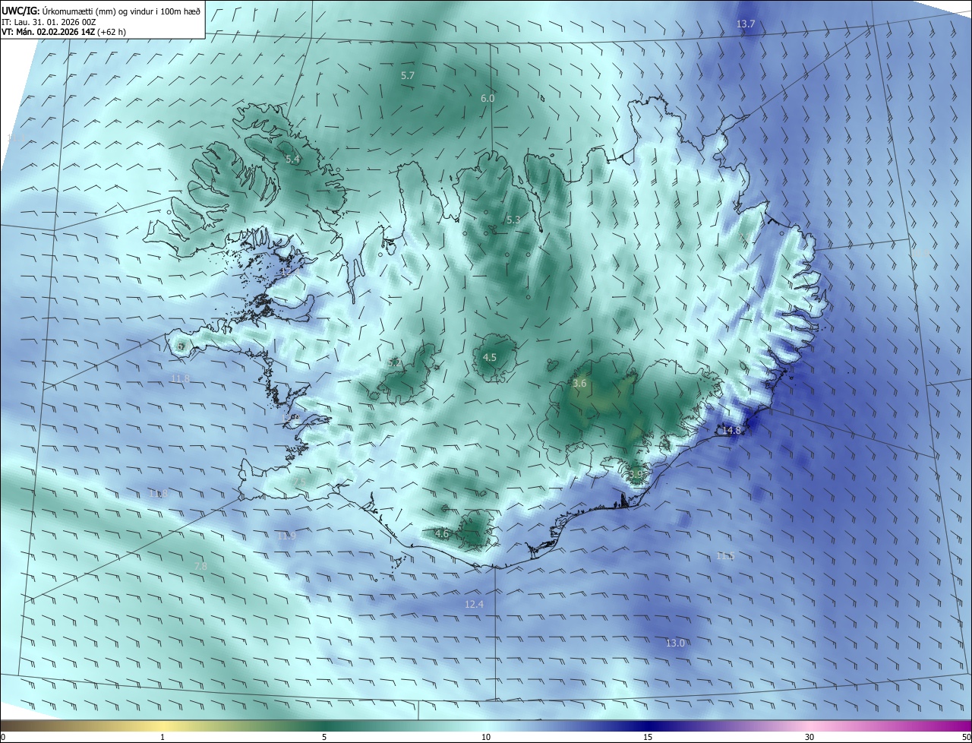
Task: Click the valid time line VT: Mán. 02.02.2026 14Z
Action: [64, 32]
